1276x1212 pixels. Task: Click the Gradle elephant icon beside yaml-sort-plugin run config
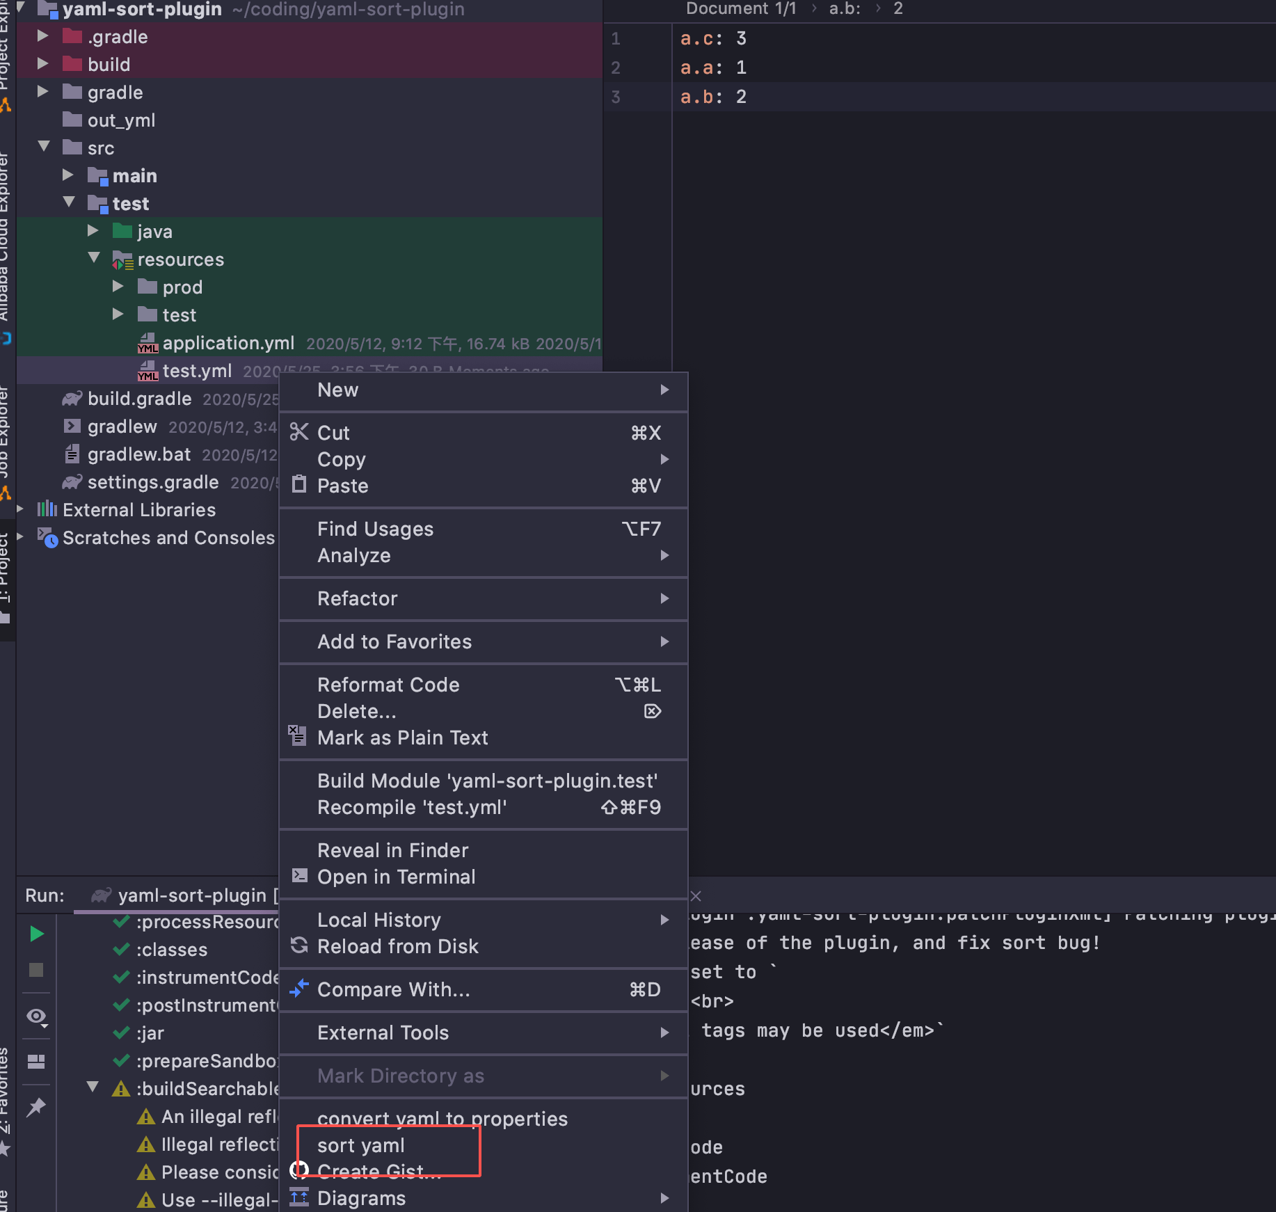100,895
